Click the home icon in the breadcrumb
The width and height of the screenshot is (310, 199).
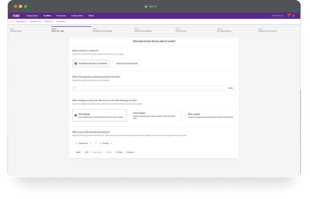point(10,21)
